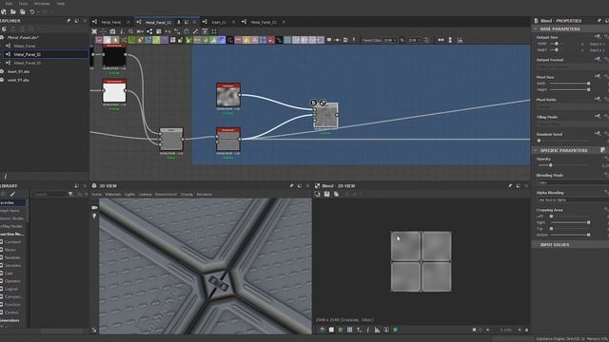
Task: Open the Parent Size dropdown in graph toolbar
Action: coord(390,40)
